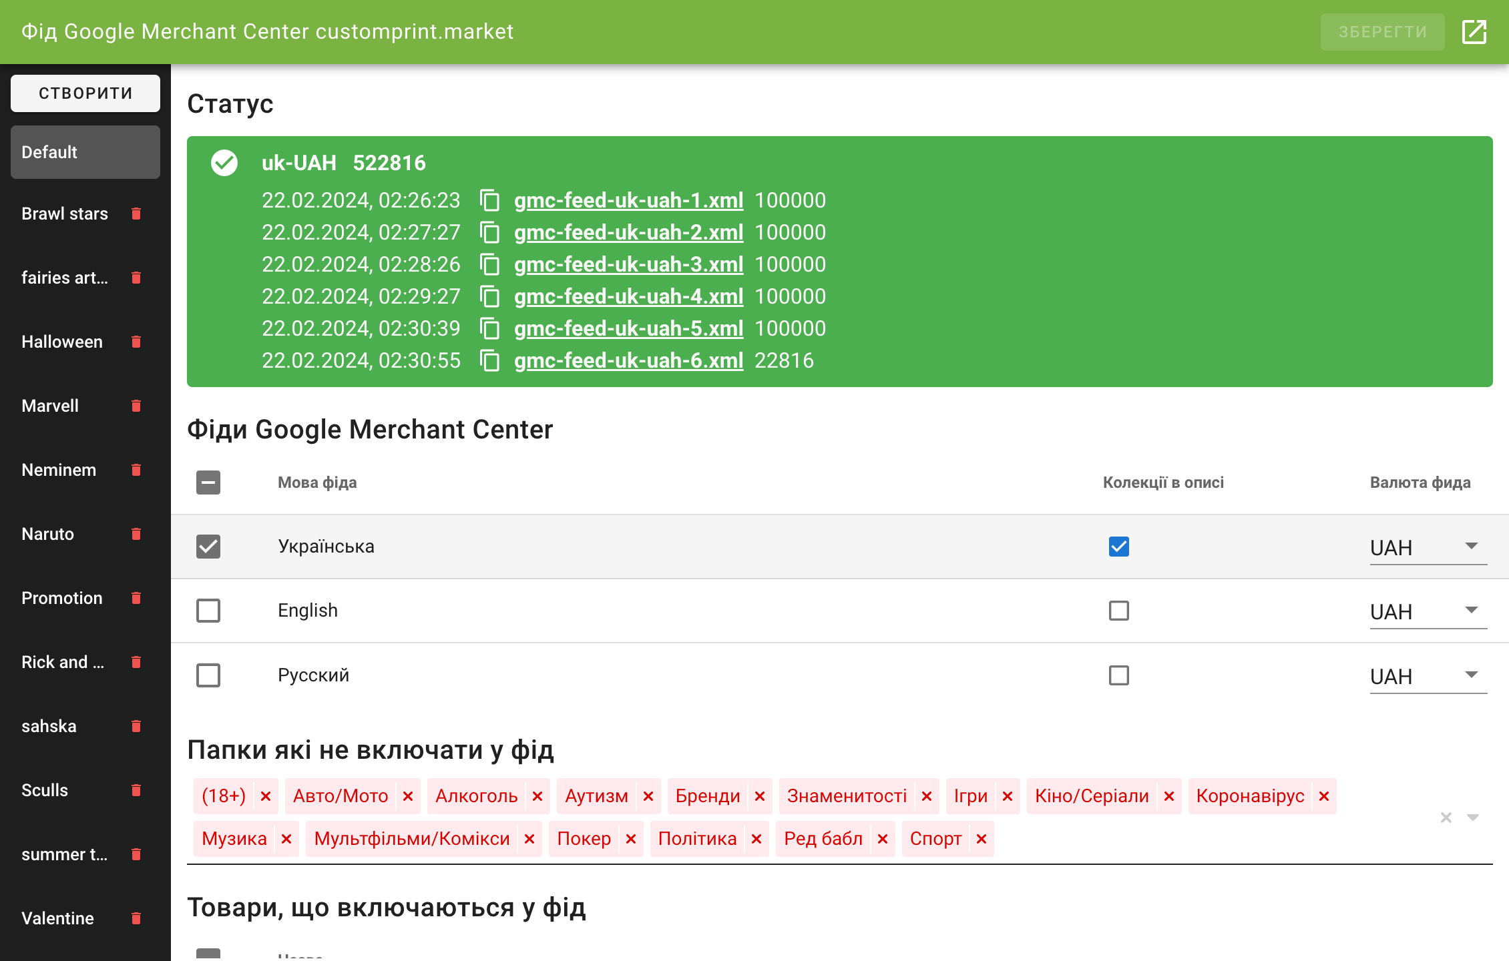The width and height of the screenshot is (1509, 961).
Task: Copy link for gmc-feed-uk-uah-2.xml
Action: tap(490, 232)
